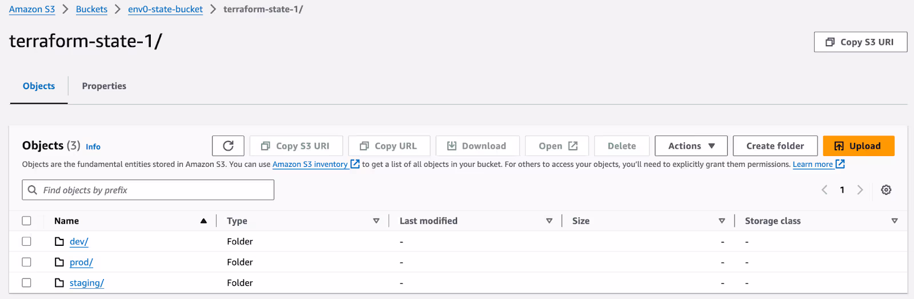
Task: Check the prod/ folder checkbox
Action: [x=26, y=262]
